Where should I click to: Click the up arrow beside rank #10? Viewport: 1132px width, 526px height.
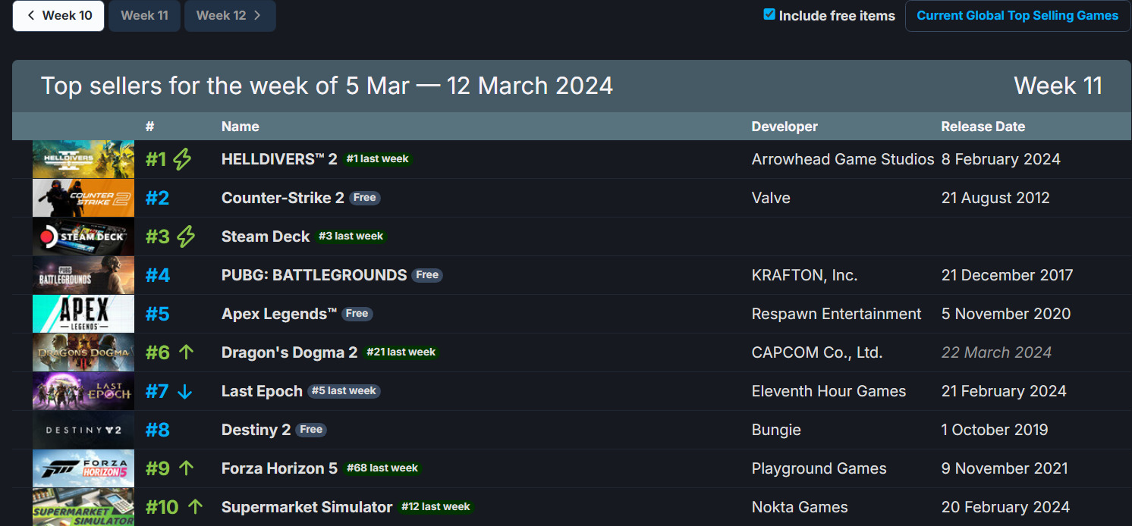195,507
